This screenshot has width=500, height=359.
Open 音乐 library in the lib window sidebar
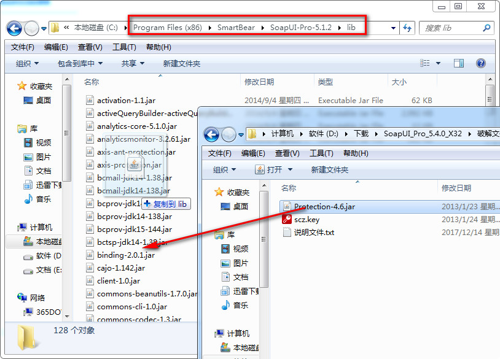tap(37, 199)
